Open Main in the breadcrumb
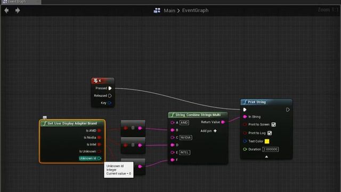Screen dimensions: 341x192 click(169, 11)
